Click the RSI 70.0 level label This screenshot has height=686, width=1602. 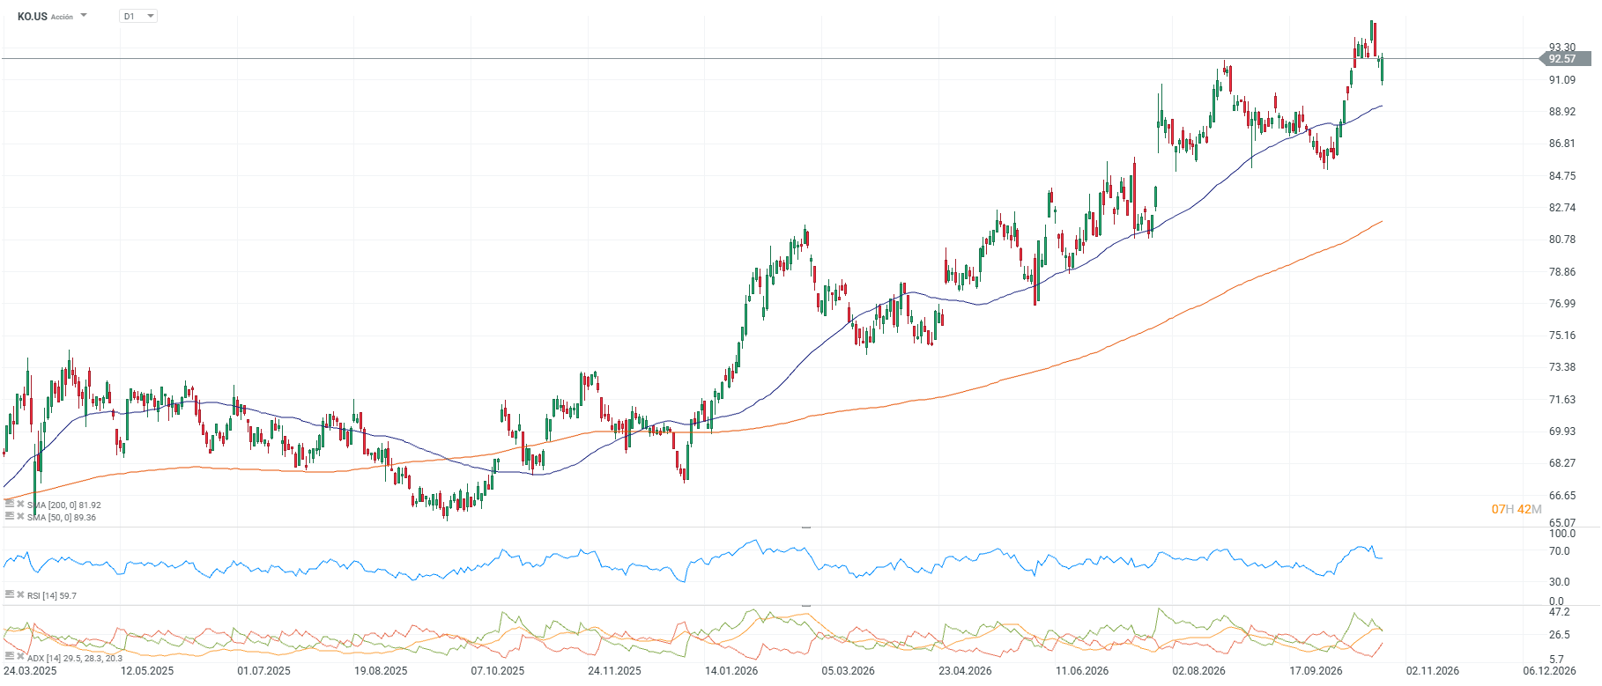(x=1560, y=551)
